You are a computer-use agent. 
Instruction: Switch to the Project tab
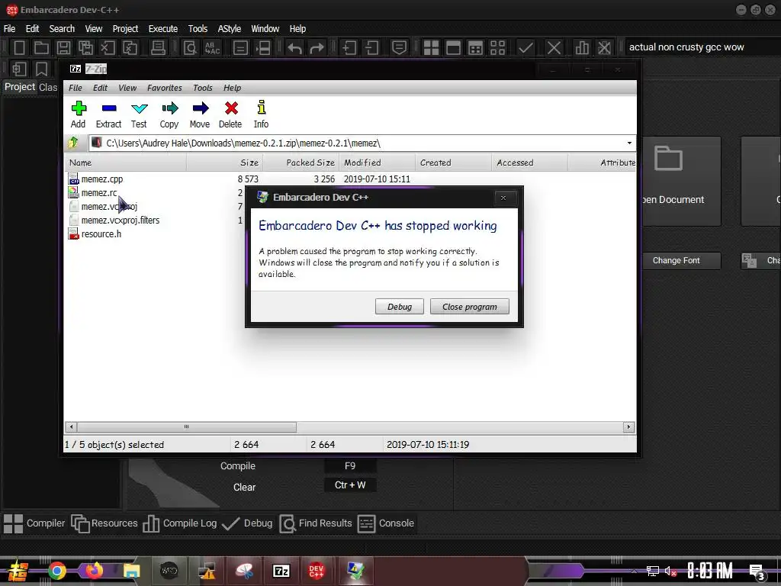(x=20, y=87)
